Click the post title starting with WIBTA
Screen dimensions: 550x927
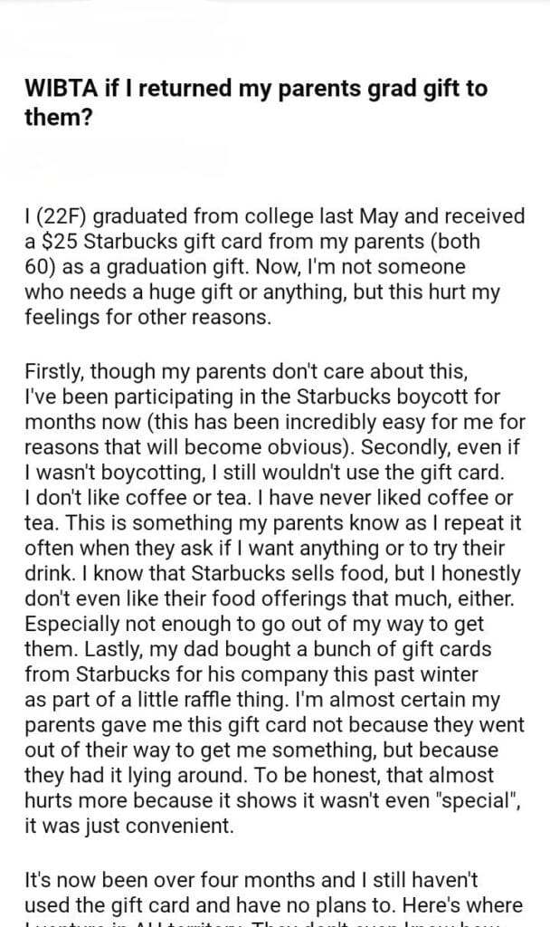pyautogui.click(x=244, y=102)
